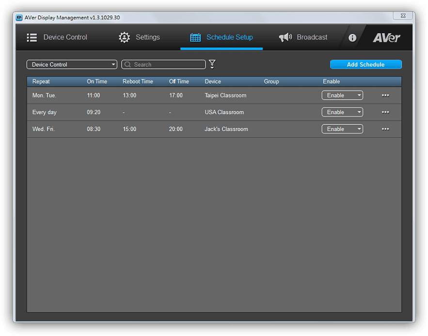Screen dimensions: 428x336
Task: Click the Group column header
Action: pos(271,81)
